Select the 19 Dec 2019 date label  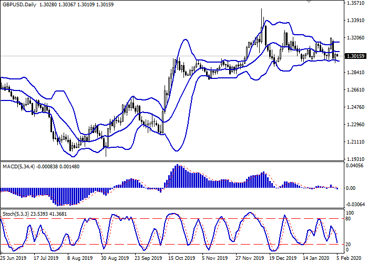click(x=282, y=258)
